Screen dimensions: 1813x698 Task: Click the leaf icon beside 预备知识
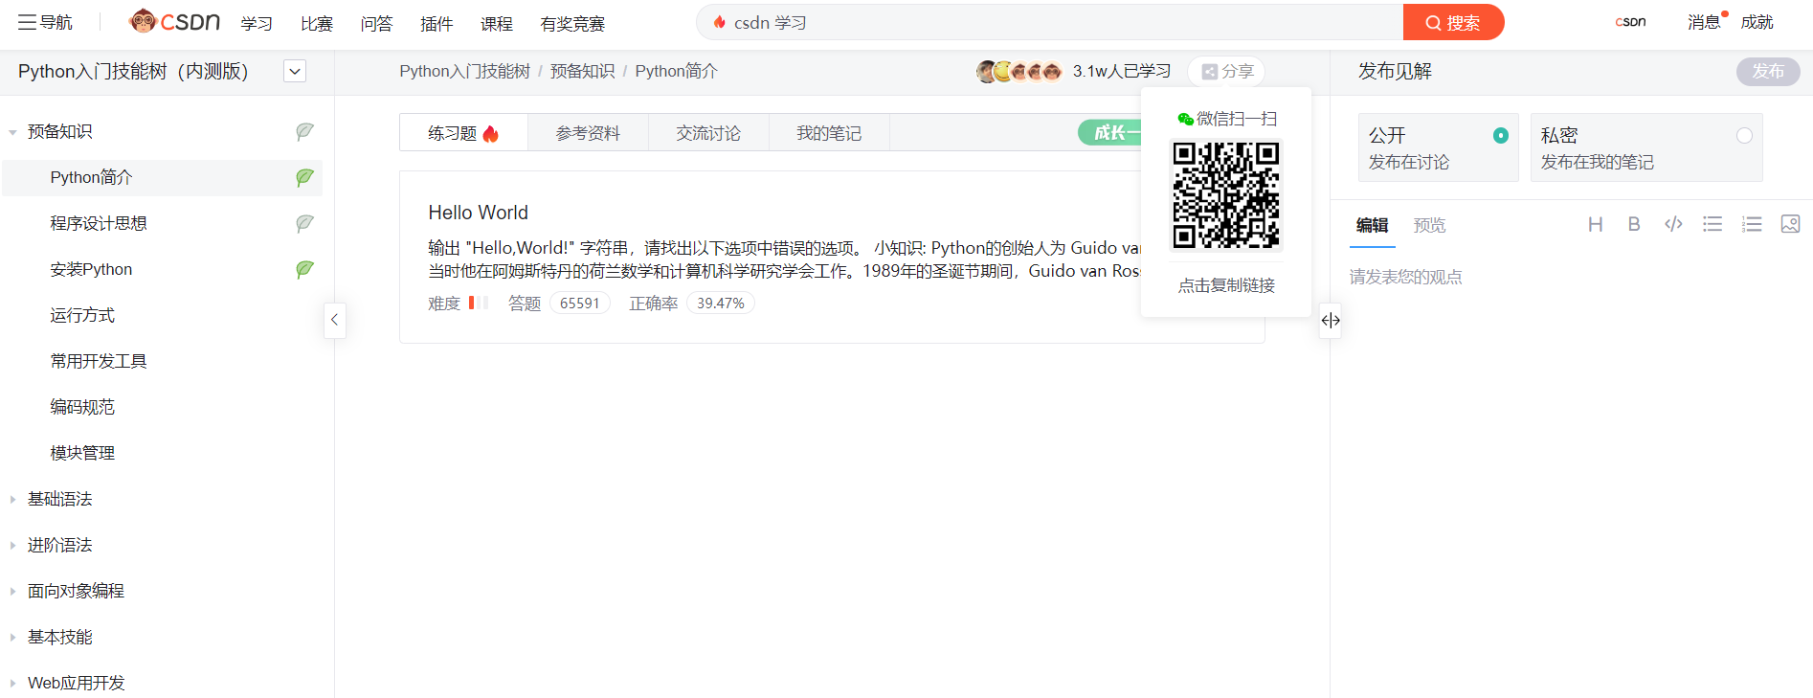(x=304, y=131)
